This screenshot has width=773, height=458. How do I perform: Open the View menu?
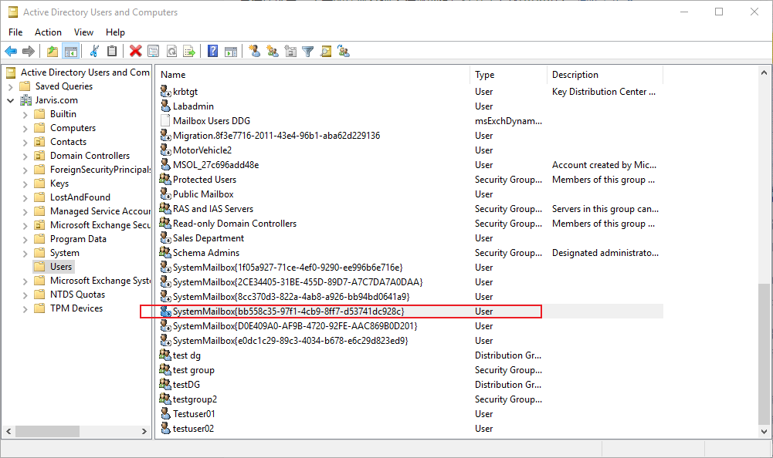pos(83,32)
